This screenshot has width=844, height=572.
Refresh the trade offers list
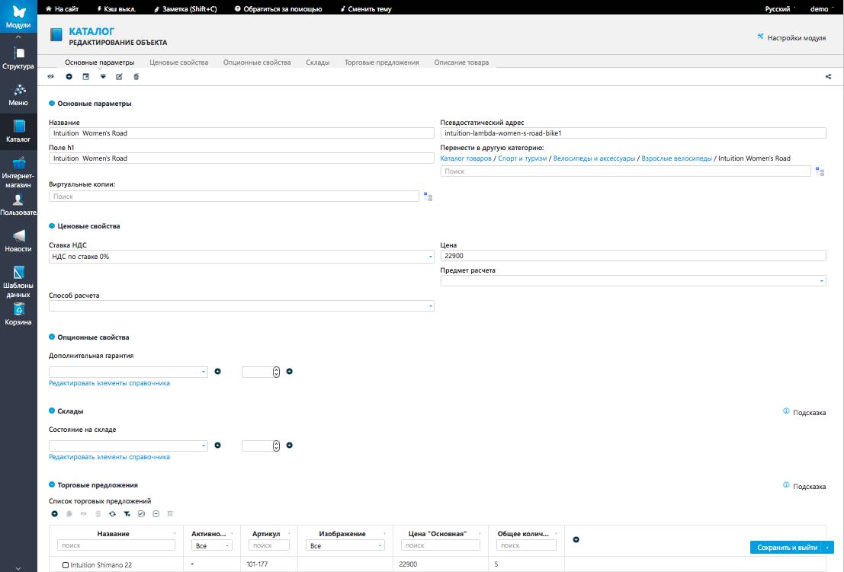[x=112, y=514]
